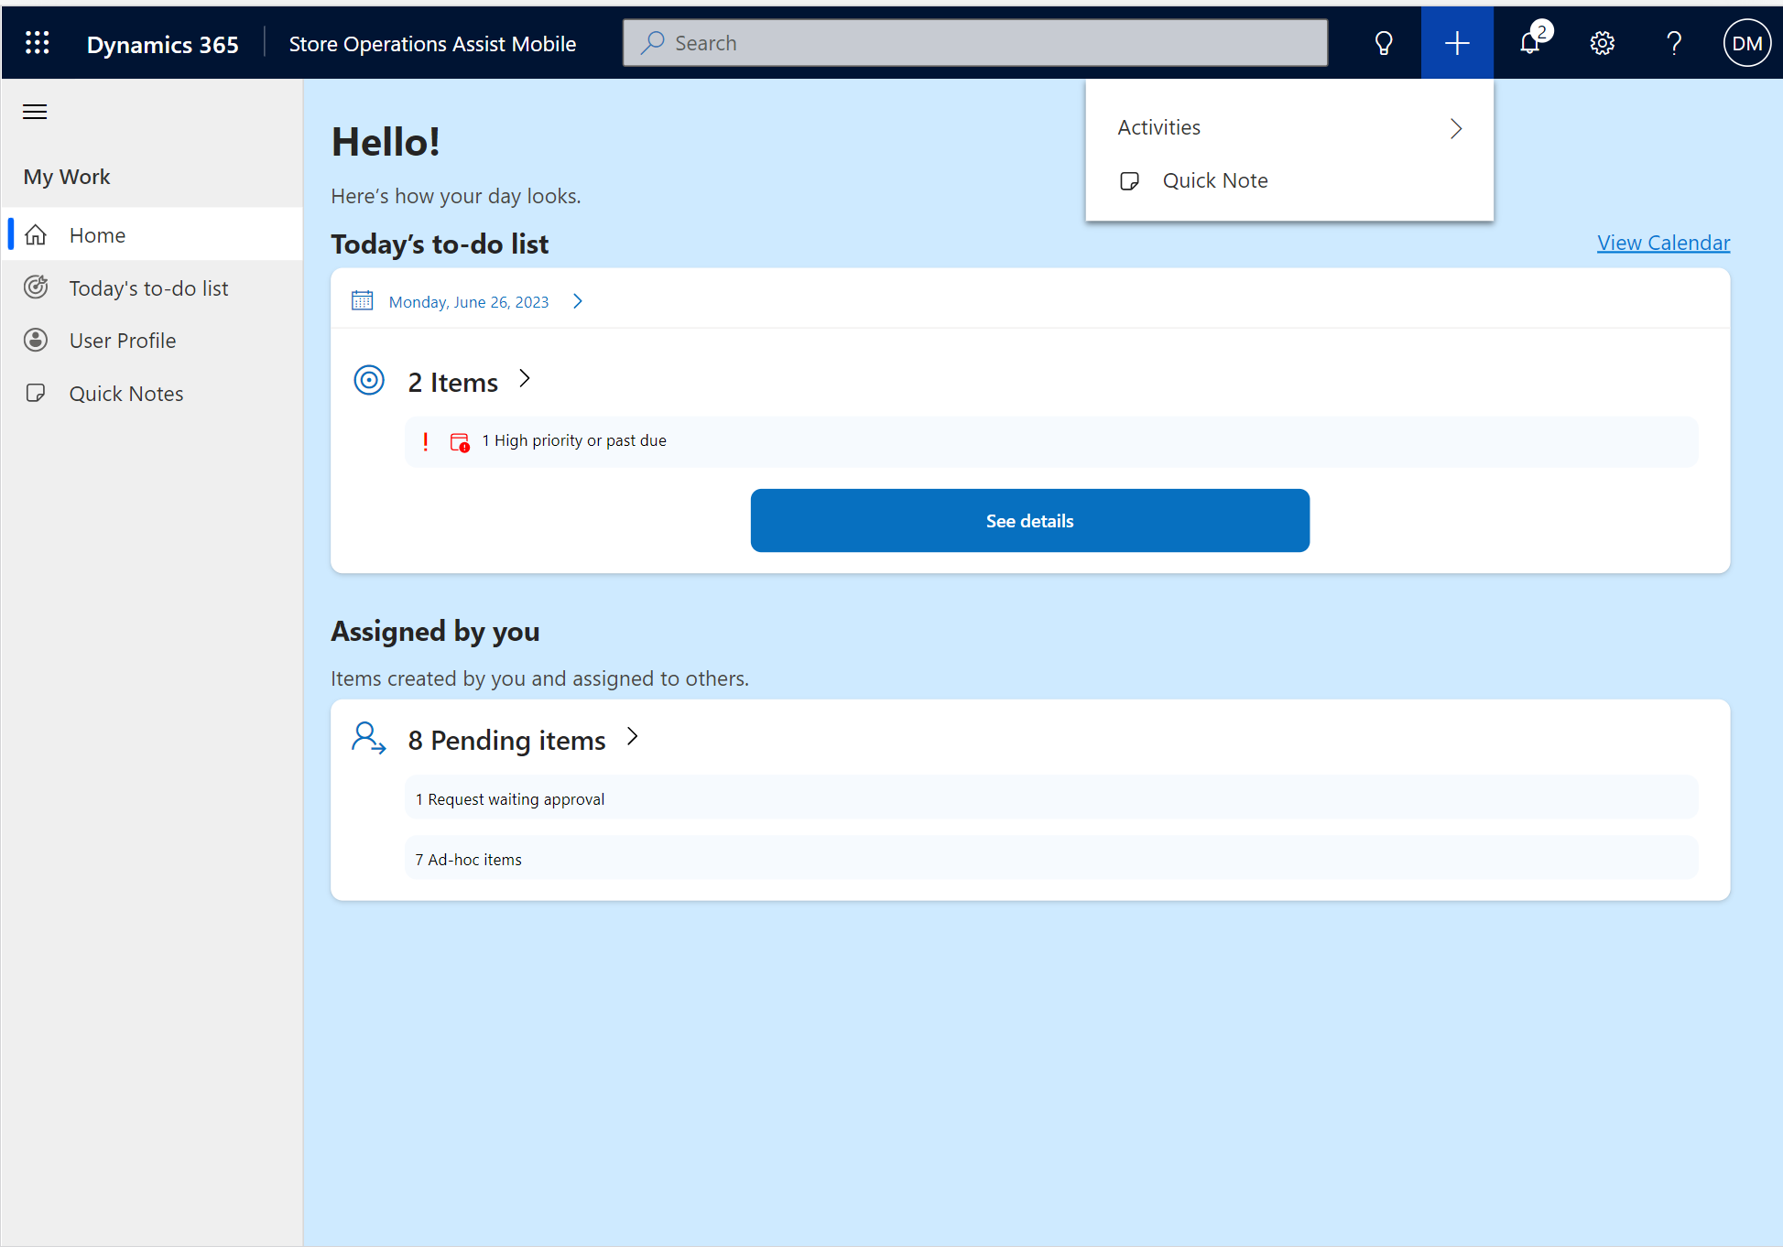Expand the 8 Pending items section
The image size is (1783, 1247).
633,738
